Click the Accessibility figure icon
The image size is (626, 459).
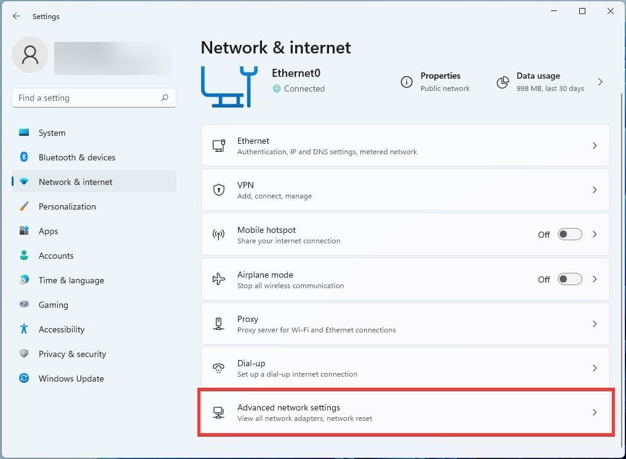point(24,329)
